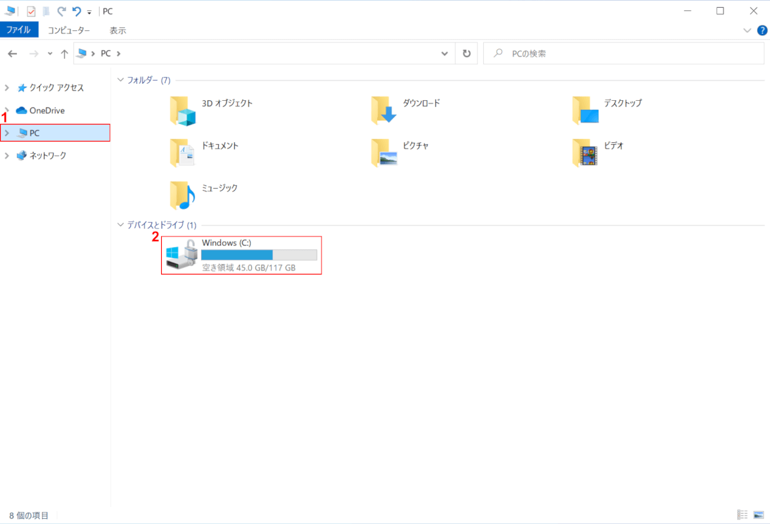
Task: Select OneDrive in the navigation pane
Action: tap(46, 111)
